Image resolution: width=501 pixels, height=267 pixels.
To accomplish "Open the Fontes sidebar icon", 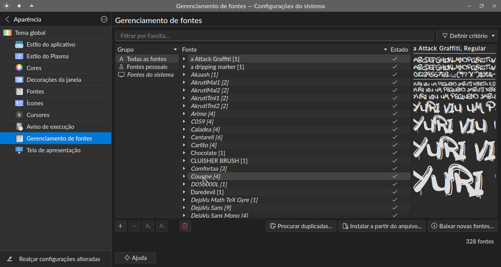I will coord(19,92).
